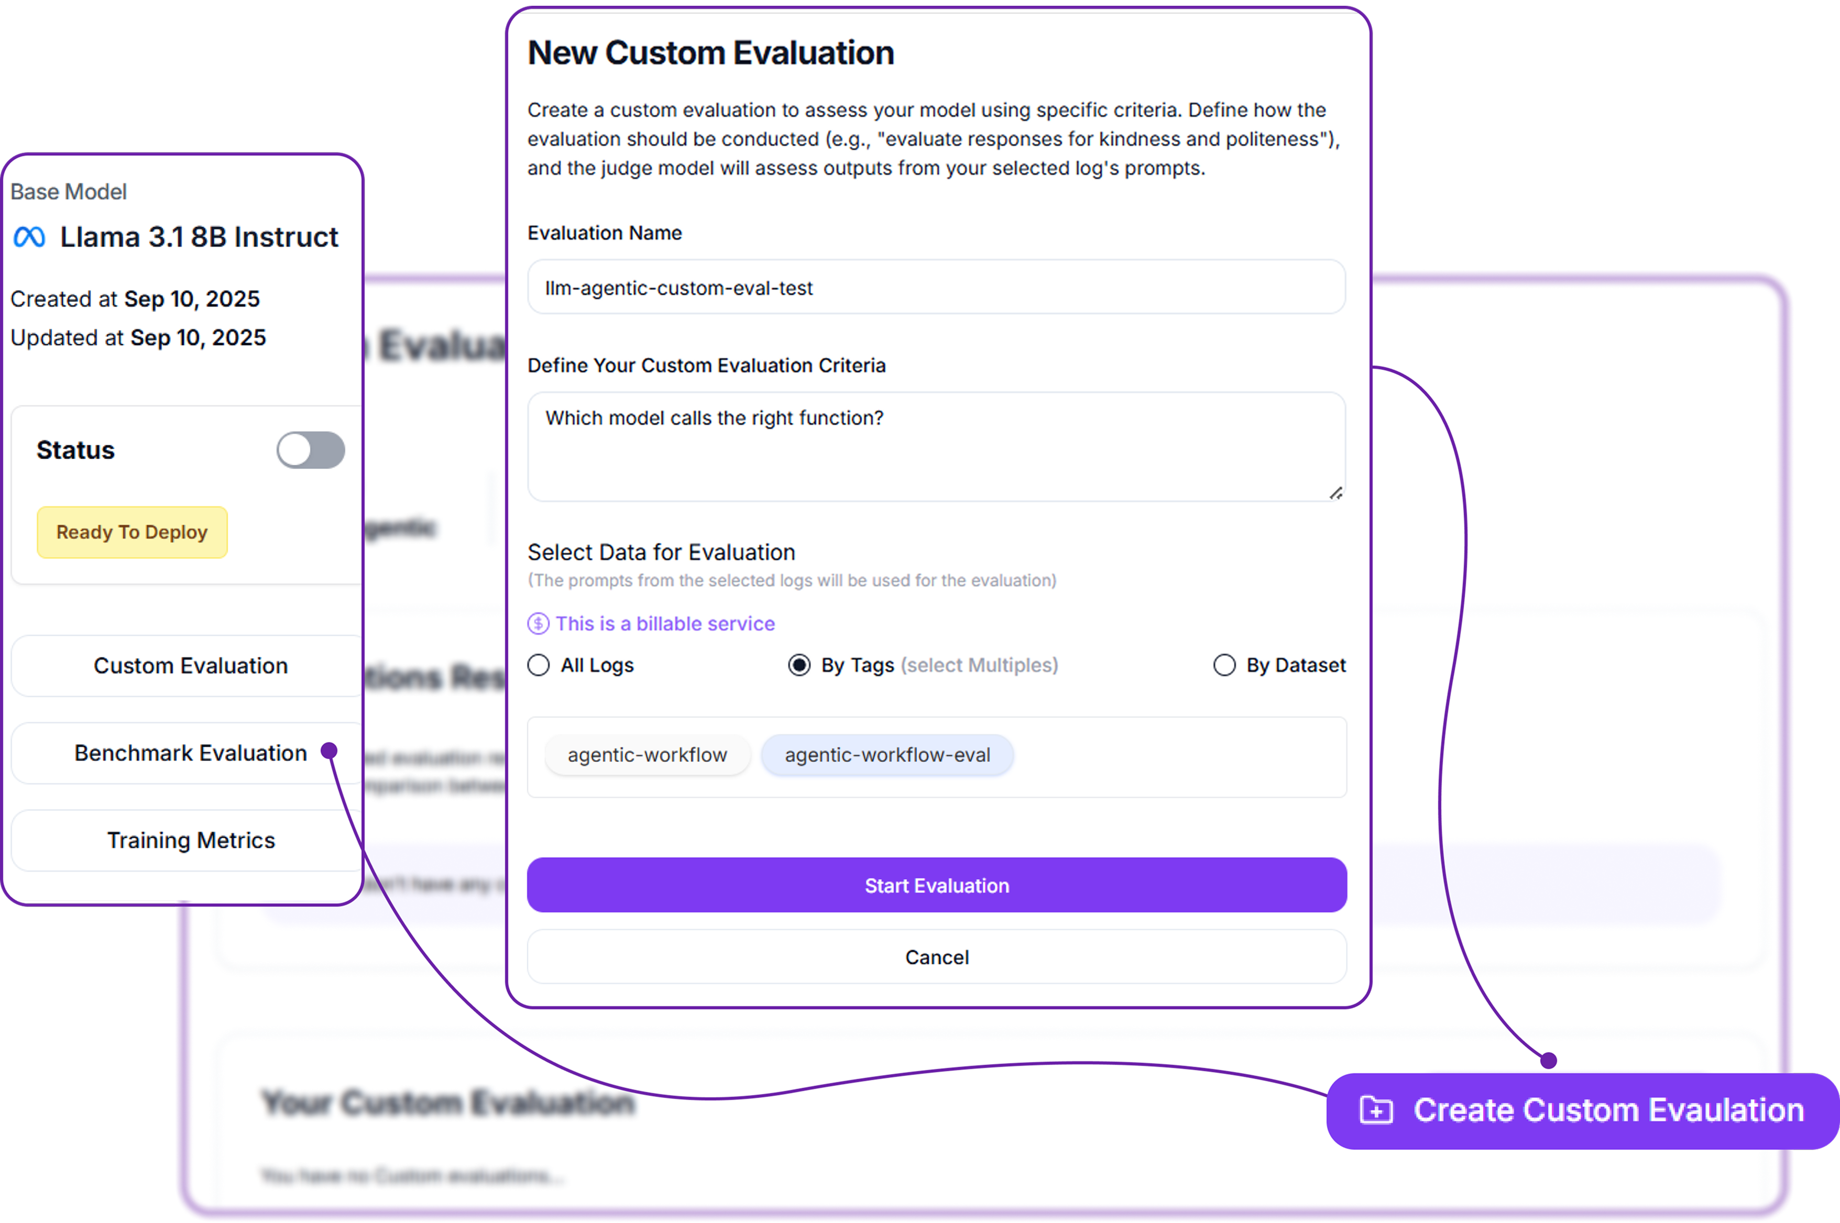Click the folder-plus icon on Create Custom Evaluation
Image resolution: width=1840 pixels, height=1223 pixels.
pos(1376,1110)
